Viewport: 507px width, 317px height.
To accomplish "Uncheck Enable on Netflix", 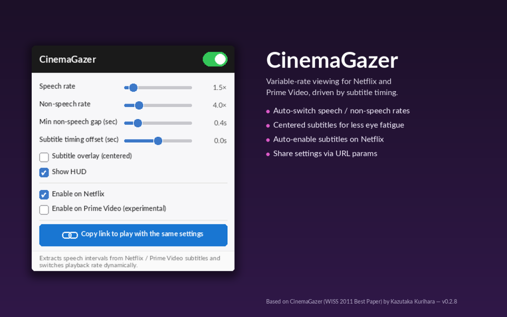I will pos(44,195).
